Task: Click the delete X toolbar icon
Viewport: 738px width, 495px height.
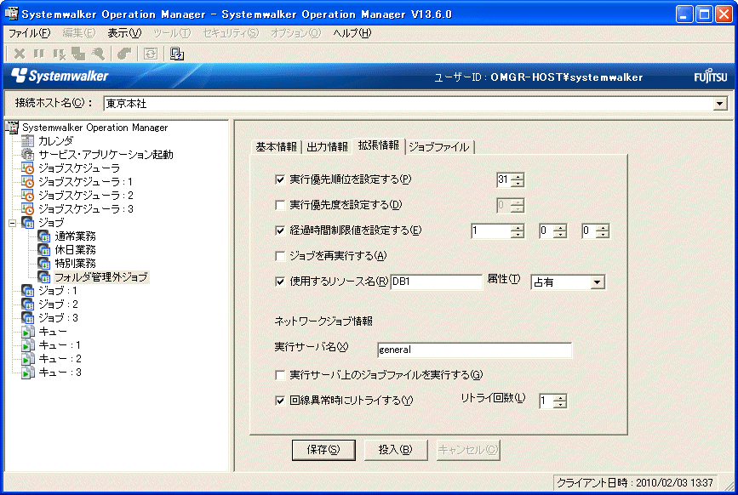Action: pyautogui.click(x=20, y=54)
